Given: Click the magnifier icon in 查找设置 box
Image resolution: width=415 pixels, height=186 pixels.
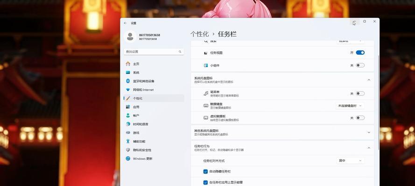Looking at the screenshot, I should 180,52.
